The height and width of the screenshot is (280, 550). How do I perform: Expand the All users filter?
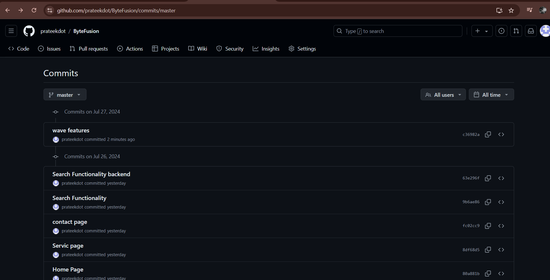443,94
